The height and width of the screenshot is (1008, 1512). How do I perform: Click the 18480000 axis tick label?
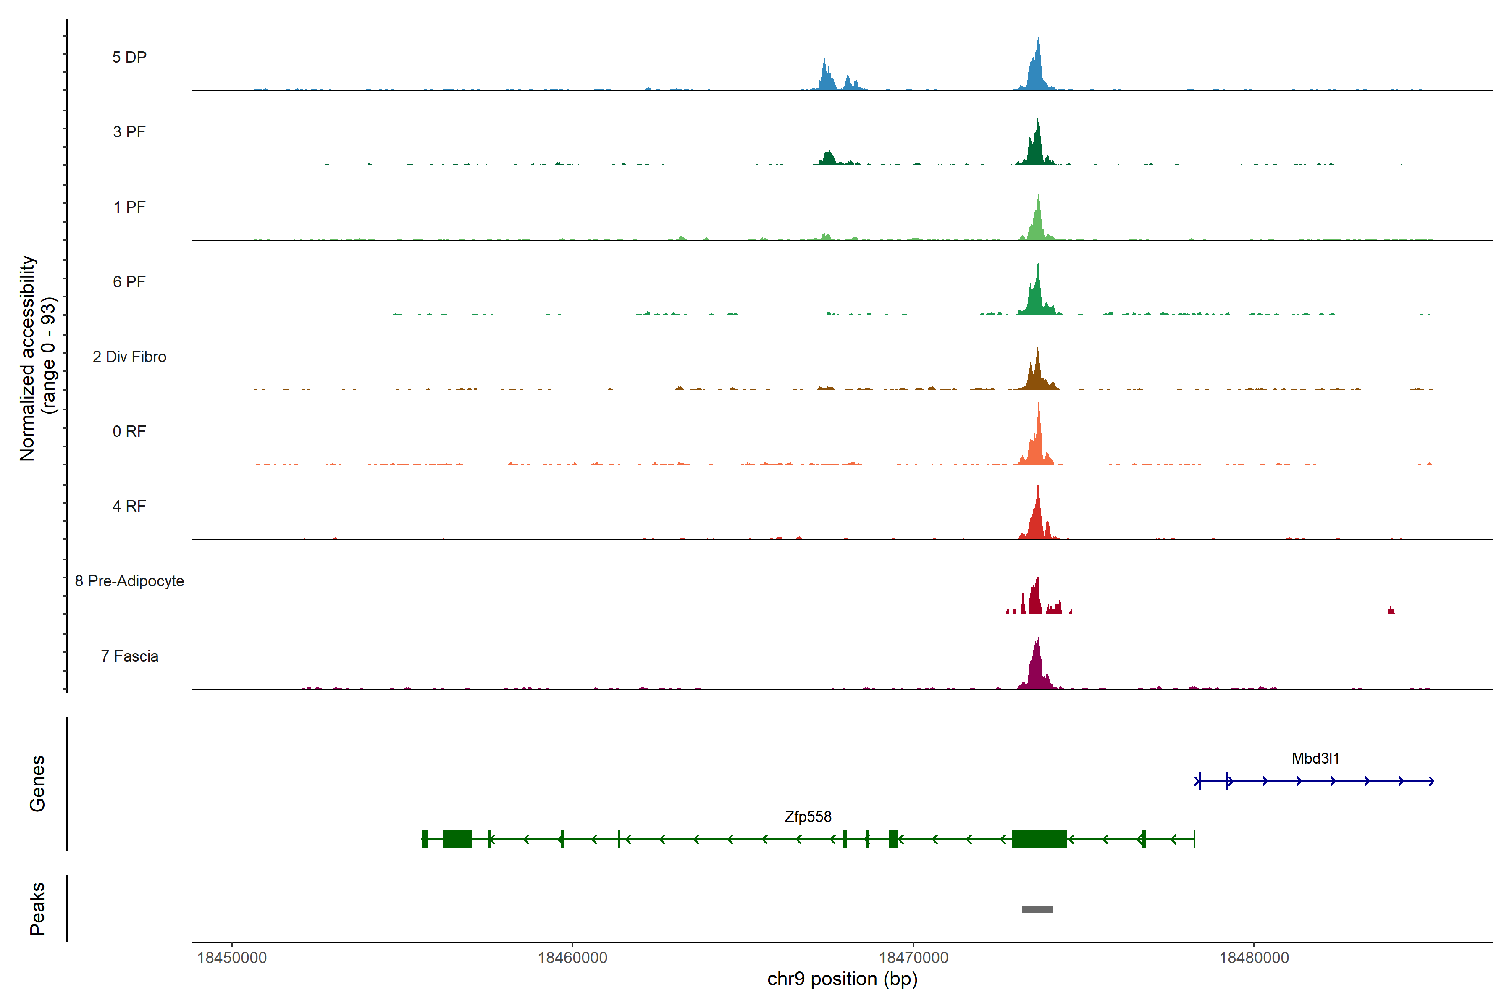(x=1254, y=958)
